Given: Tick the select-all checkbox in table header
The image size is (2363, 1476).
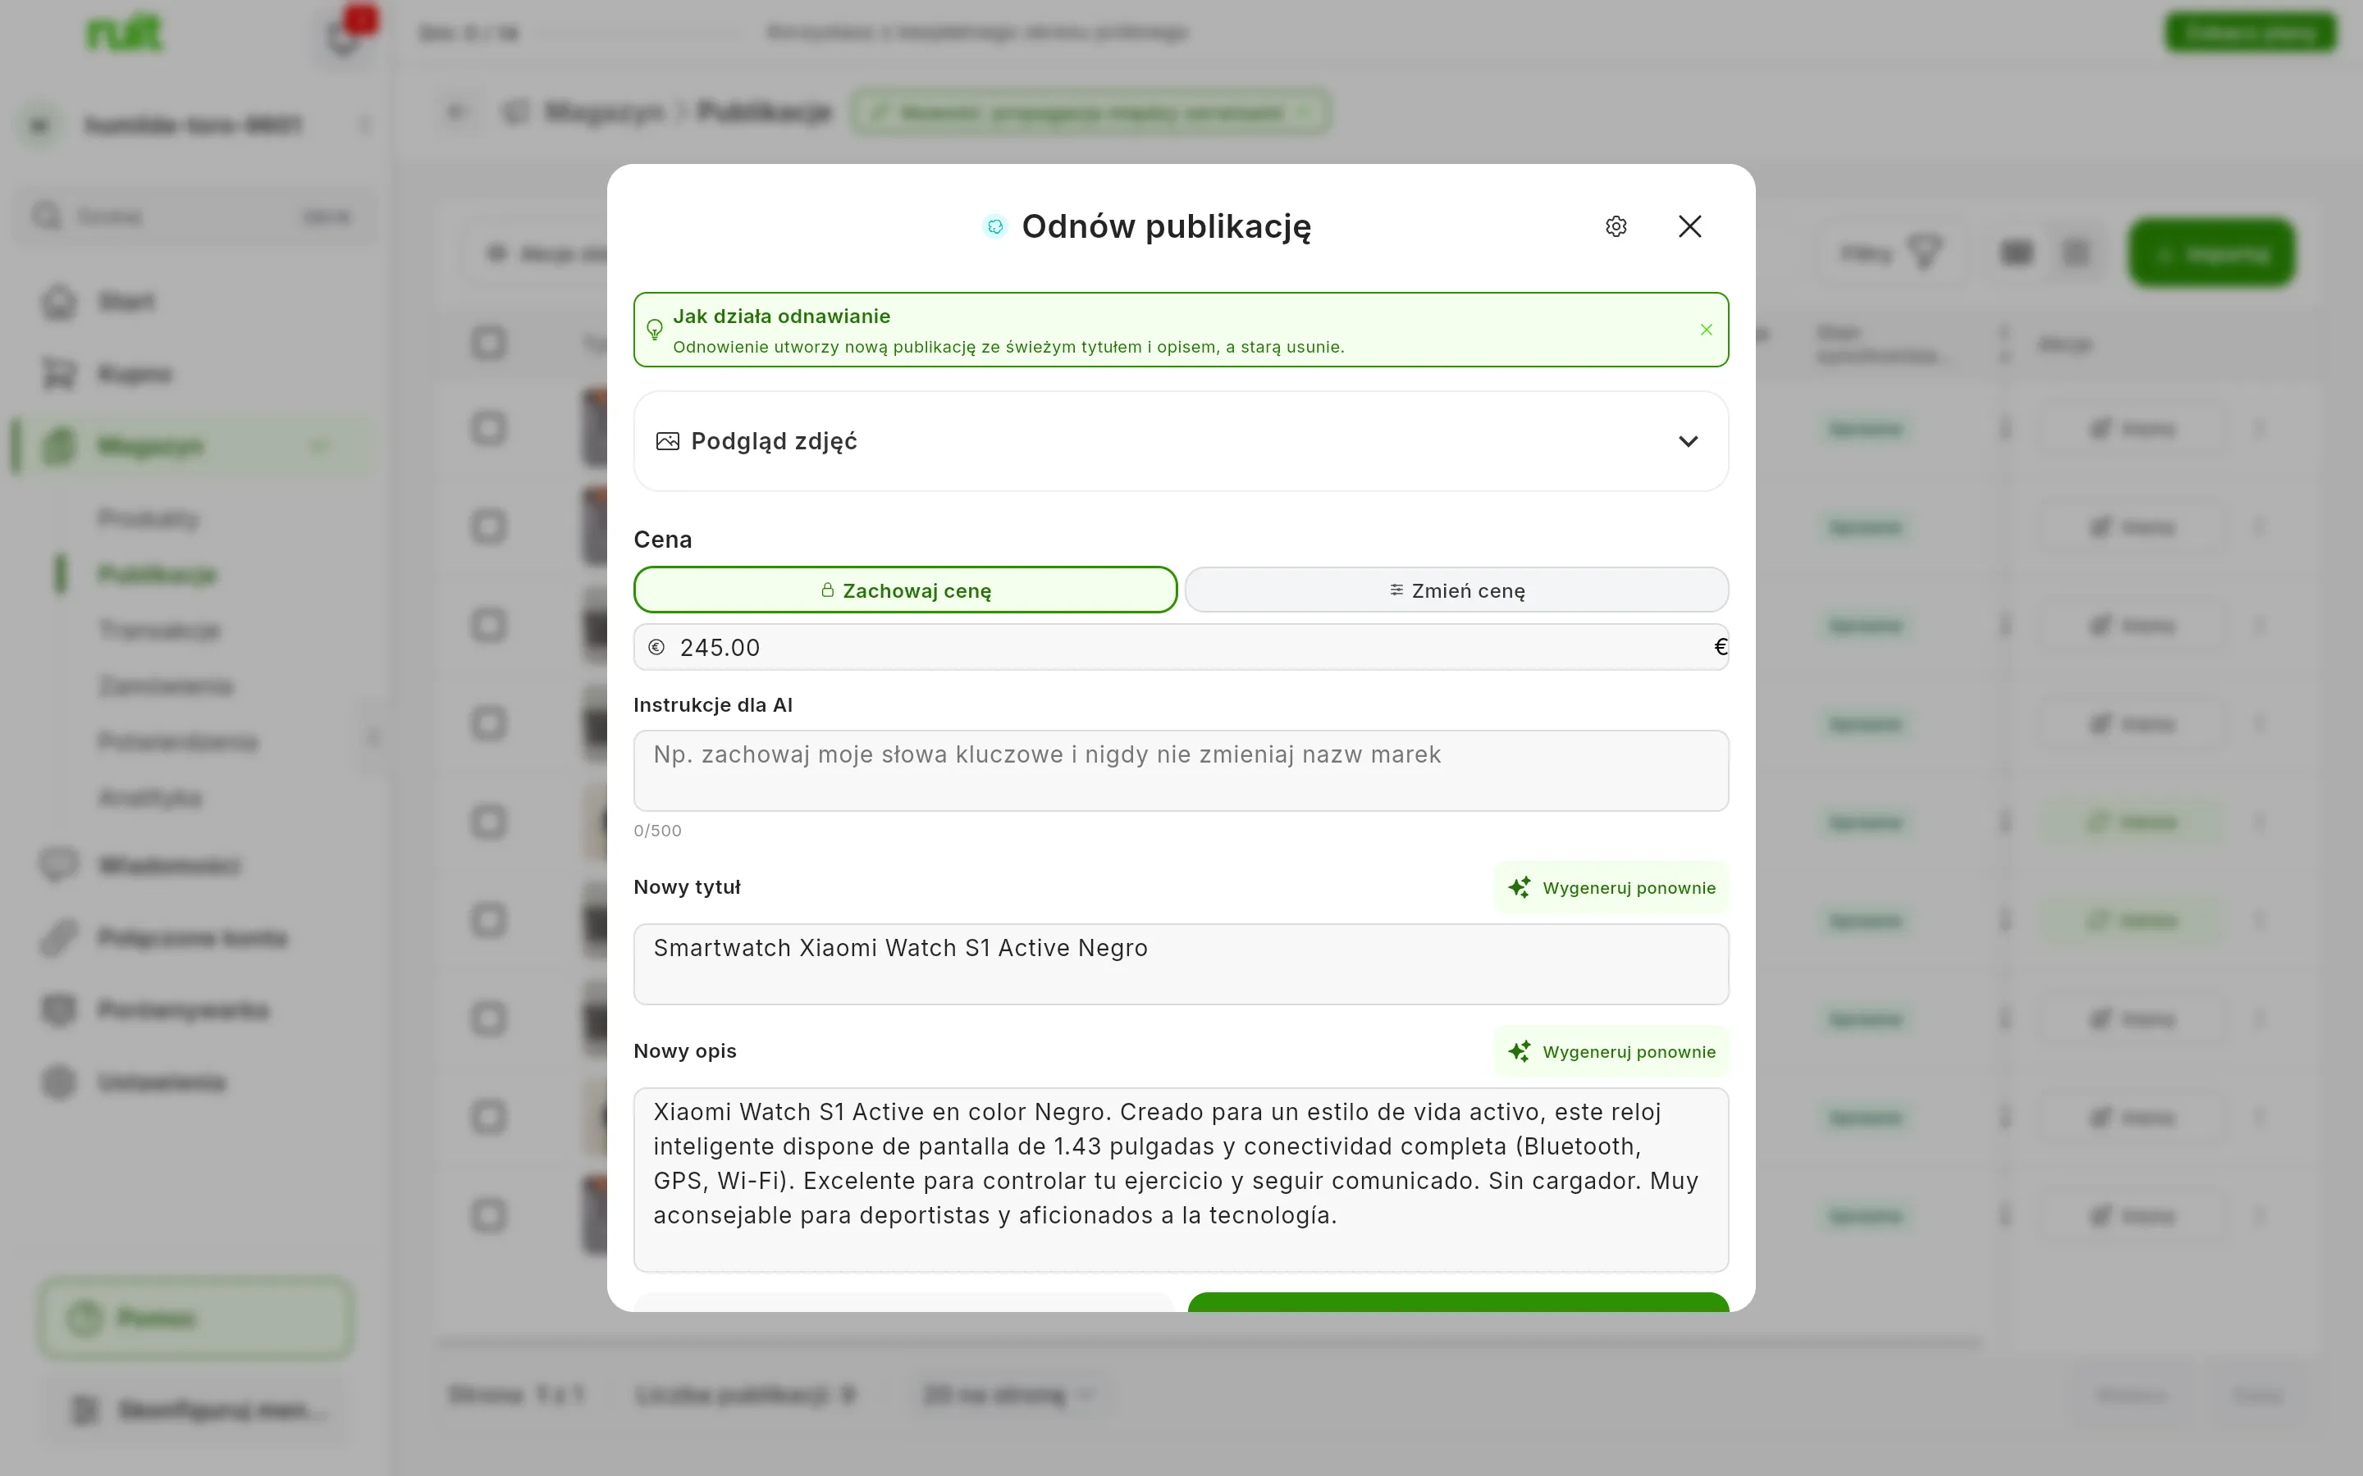Looking at the screenshot, I should coord(489,343).
